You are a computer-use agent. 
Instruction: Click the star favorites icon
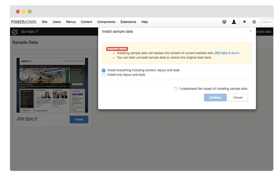[x=244, y=22]
